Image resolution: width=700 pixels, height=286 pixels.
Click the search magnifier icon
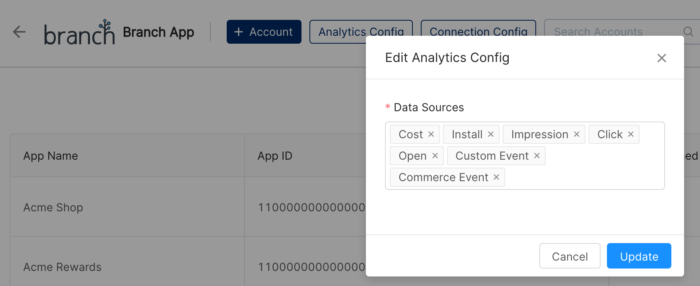(688, 32)
